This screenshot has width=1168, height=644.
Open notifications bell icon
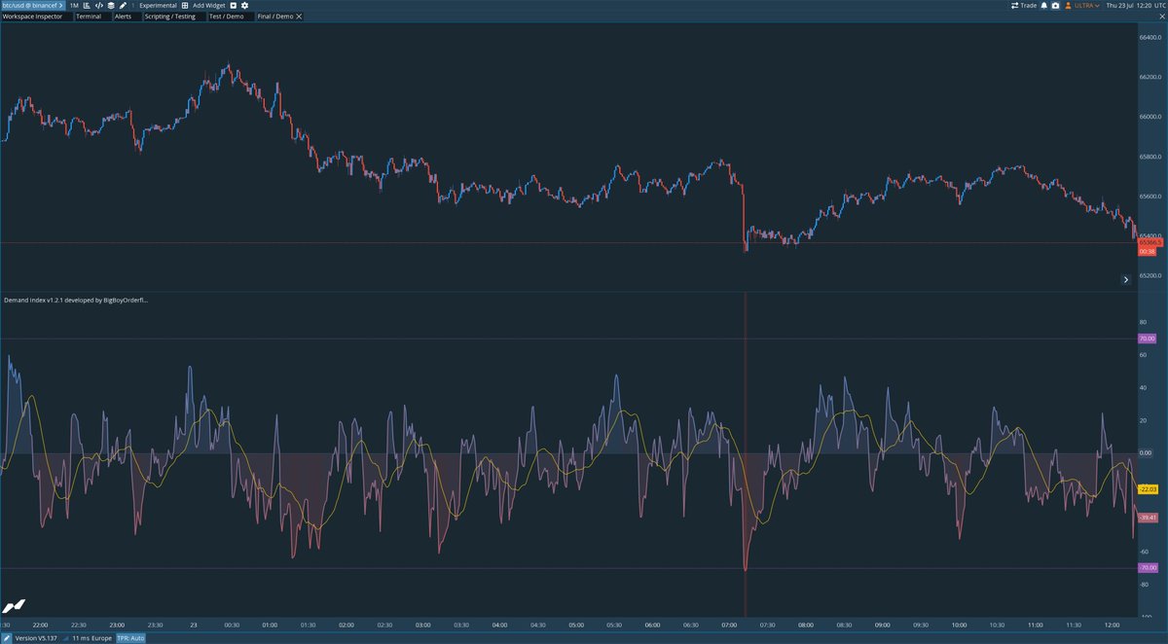point(1044,5)
